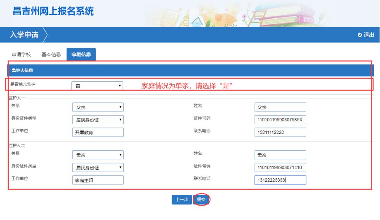The width and height of the screenshot is (380, 220).
Task: Select the 家庭信息 tab
Action: [x=81, y=54]
